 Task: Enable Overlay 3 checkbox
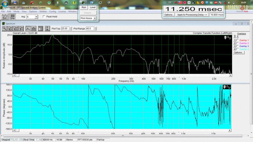[238, 46]
